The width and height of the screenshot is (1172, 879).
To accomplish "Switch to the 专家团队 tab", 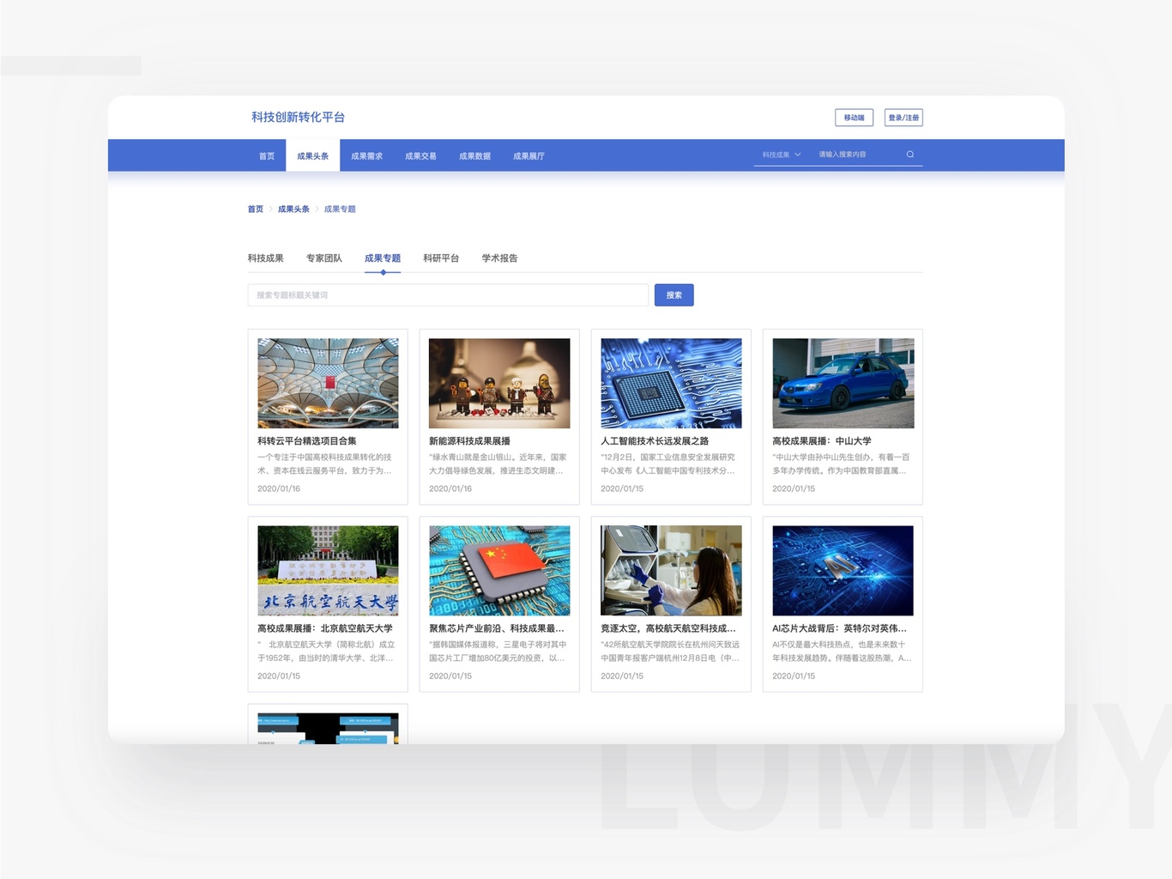I will point(324,258).
